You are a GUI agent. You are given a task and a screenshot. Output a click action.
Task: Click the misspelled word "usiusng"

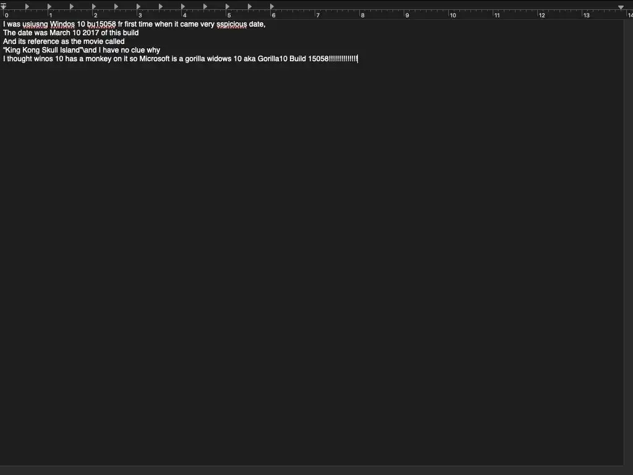click(35, 24)
